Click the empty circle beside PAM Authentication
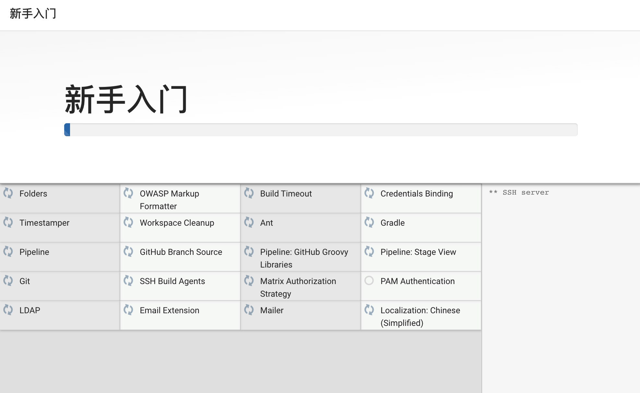The image size is (640, 393). (x=369, y=280)
